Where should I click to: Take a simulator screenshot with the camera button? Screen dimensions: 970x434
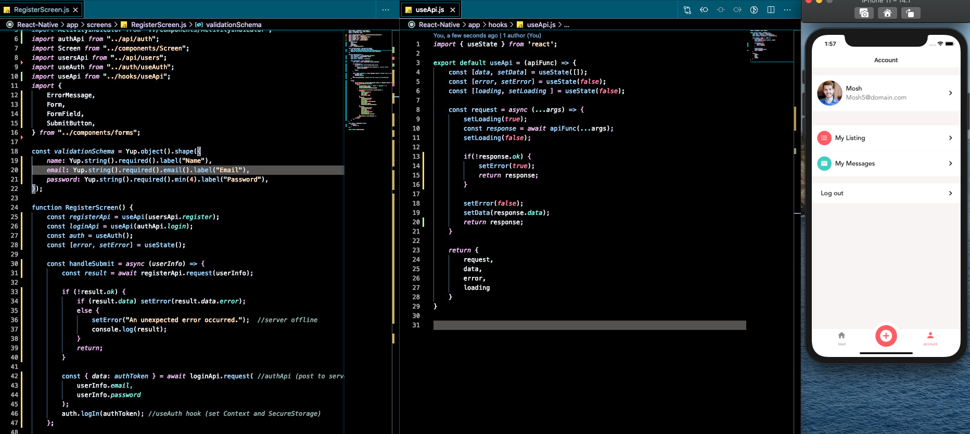point(864,13)
